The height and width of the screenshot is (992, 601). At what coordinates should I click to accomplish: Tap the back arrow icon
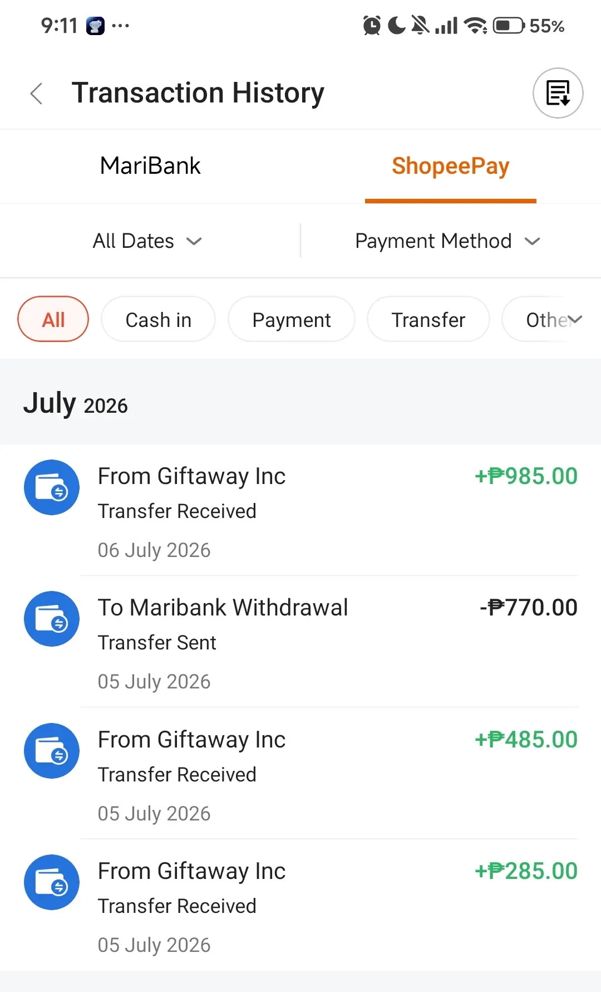37,93
